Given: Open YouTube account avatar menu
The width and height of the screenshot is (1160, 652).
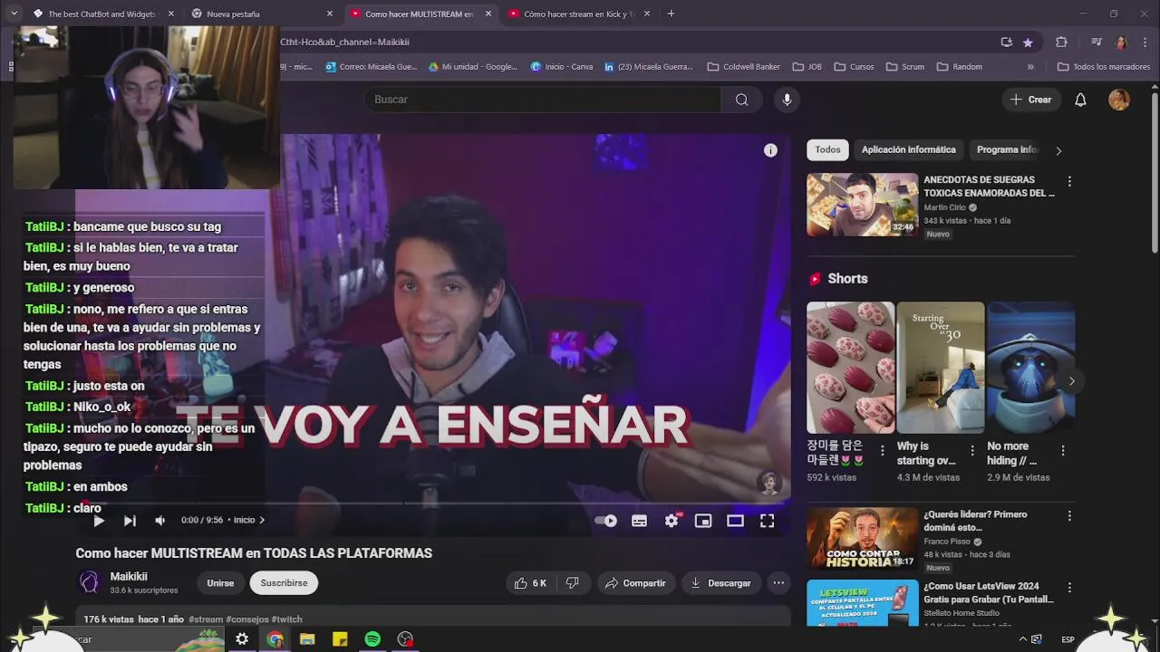Looking at the screenshot, I should click(x=1119, y=100).
